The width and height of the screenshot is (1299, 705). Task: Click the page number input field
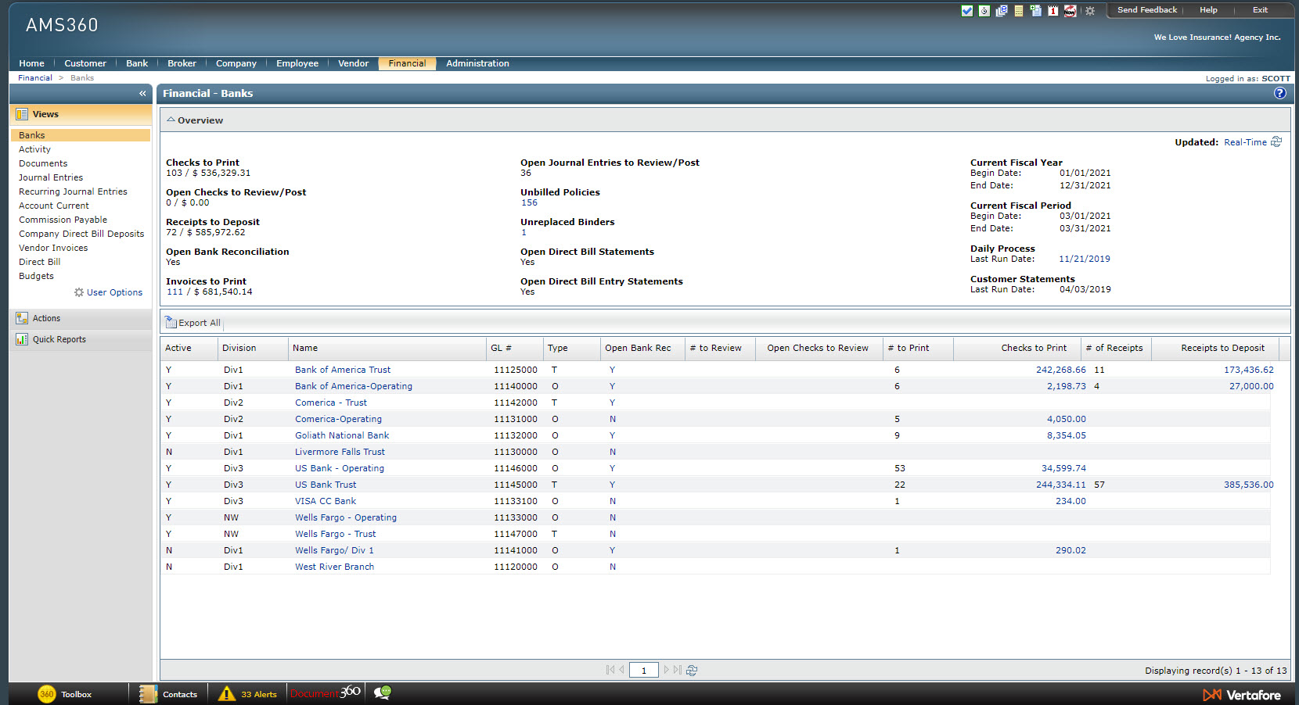643,670
